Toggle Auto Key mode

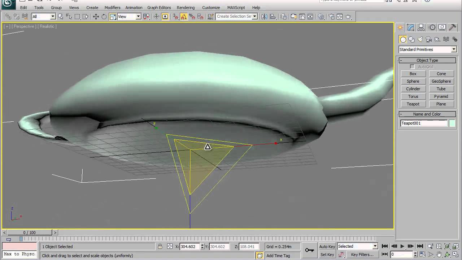[x=327, y=247]
